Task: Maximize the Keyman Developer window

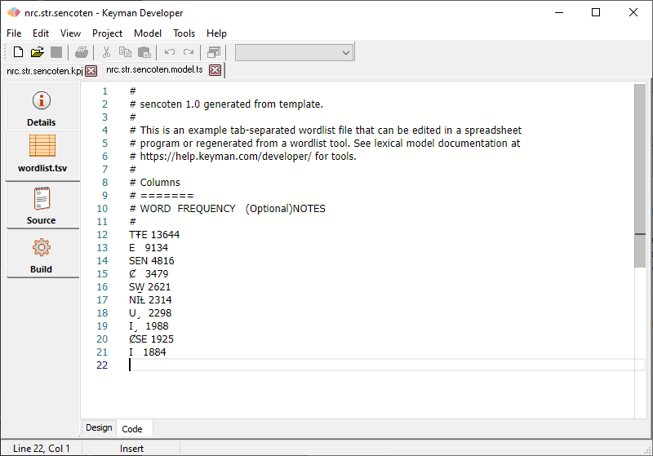Action: pos(596,12)
